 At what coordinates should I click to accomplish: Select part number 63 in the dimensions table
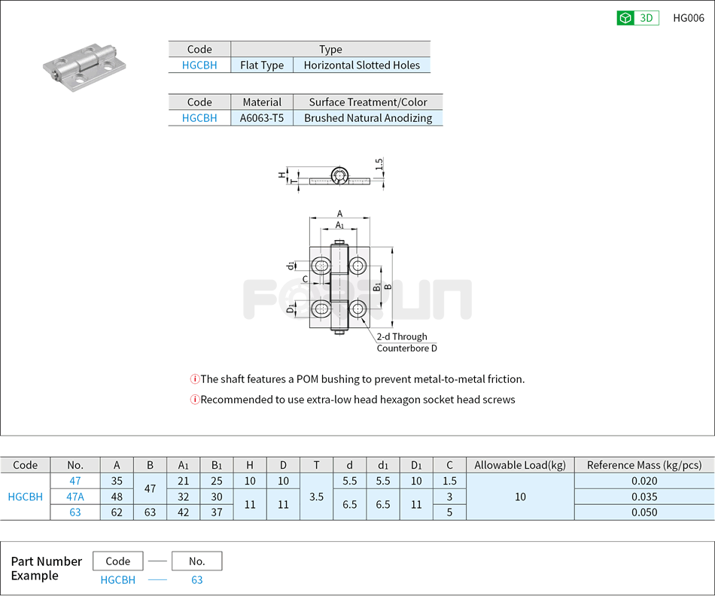click(x=75, y=512)
